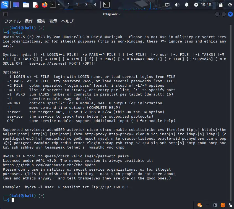The image size is (234, 209).
Task: Click the '-M FILE' list of servers row
Action: point(91,90)
